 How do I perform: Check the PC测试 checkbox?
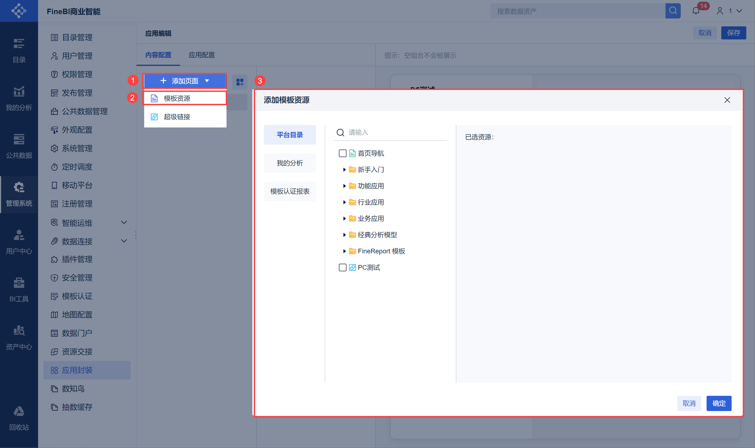click(342, 267)
